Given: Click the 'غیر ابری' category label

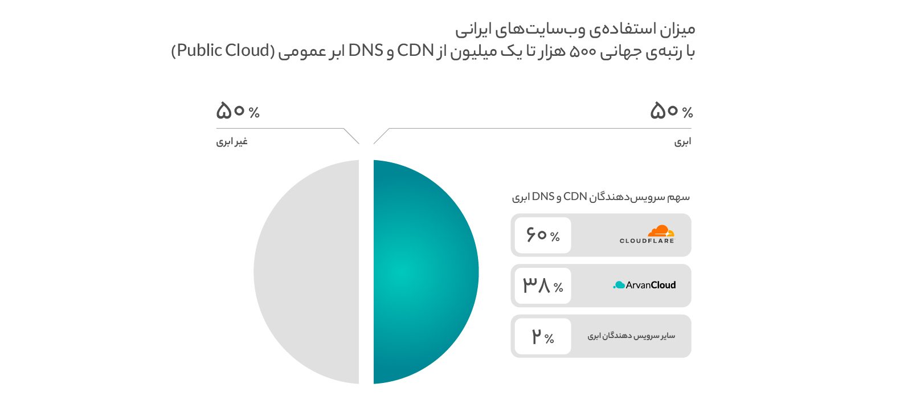Looking at the screenshot, I should point(232,141).
